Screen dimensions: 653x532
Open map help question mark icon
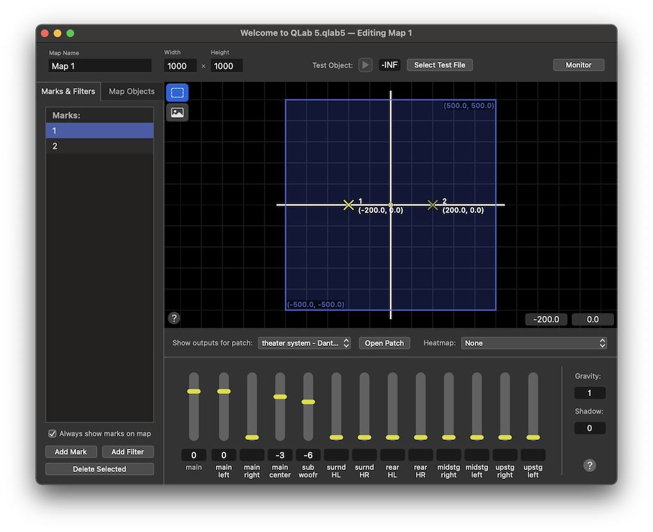point(174,318)
